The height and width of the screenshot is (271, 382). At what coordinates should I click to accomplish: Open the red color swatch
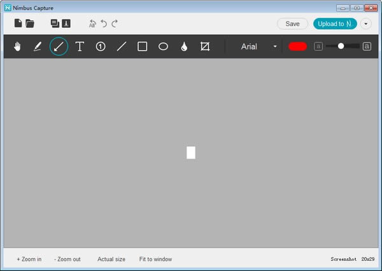(x=297, y=46)
